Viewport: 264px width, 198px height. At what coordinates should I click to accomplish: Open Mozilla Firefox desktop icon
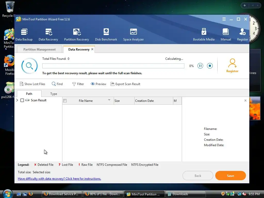tap(9, 65)
